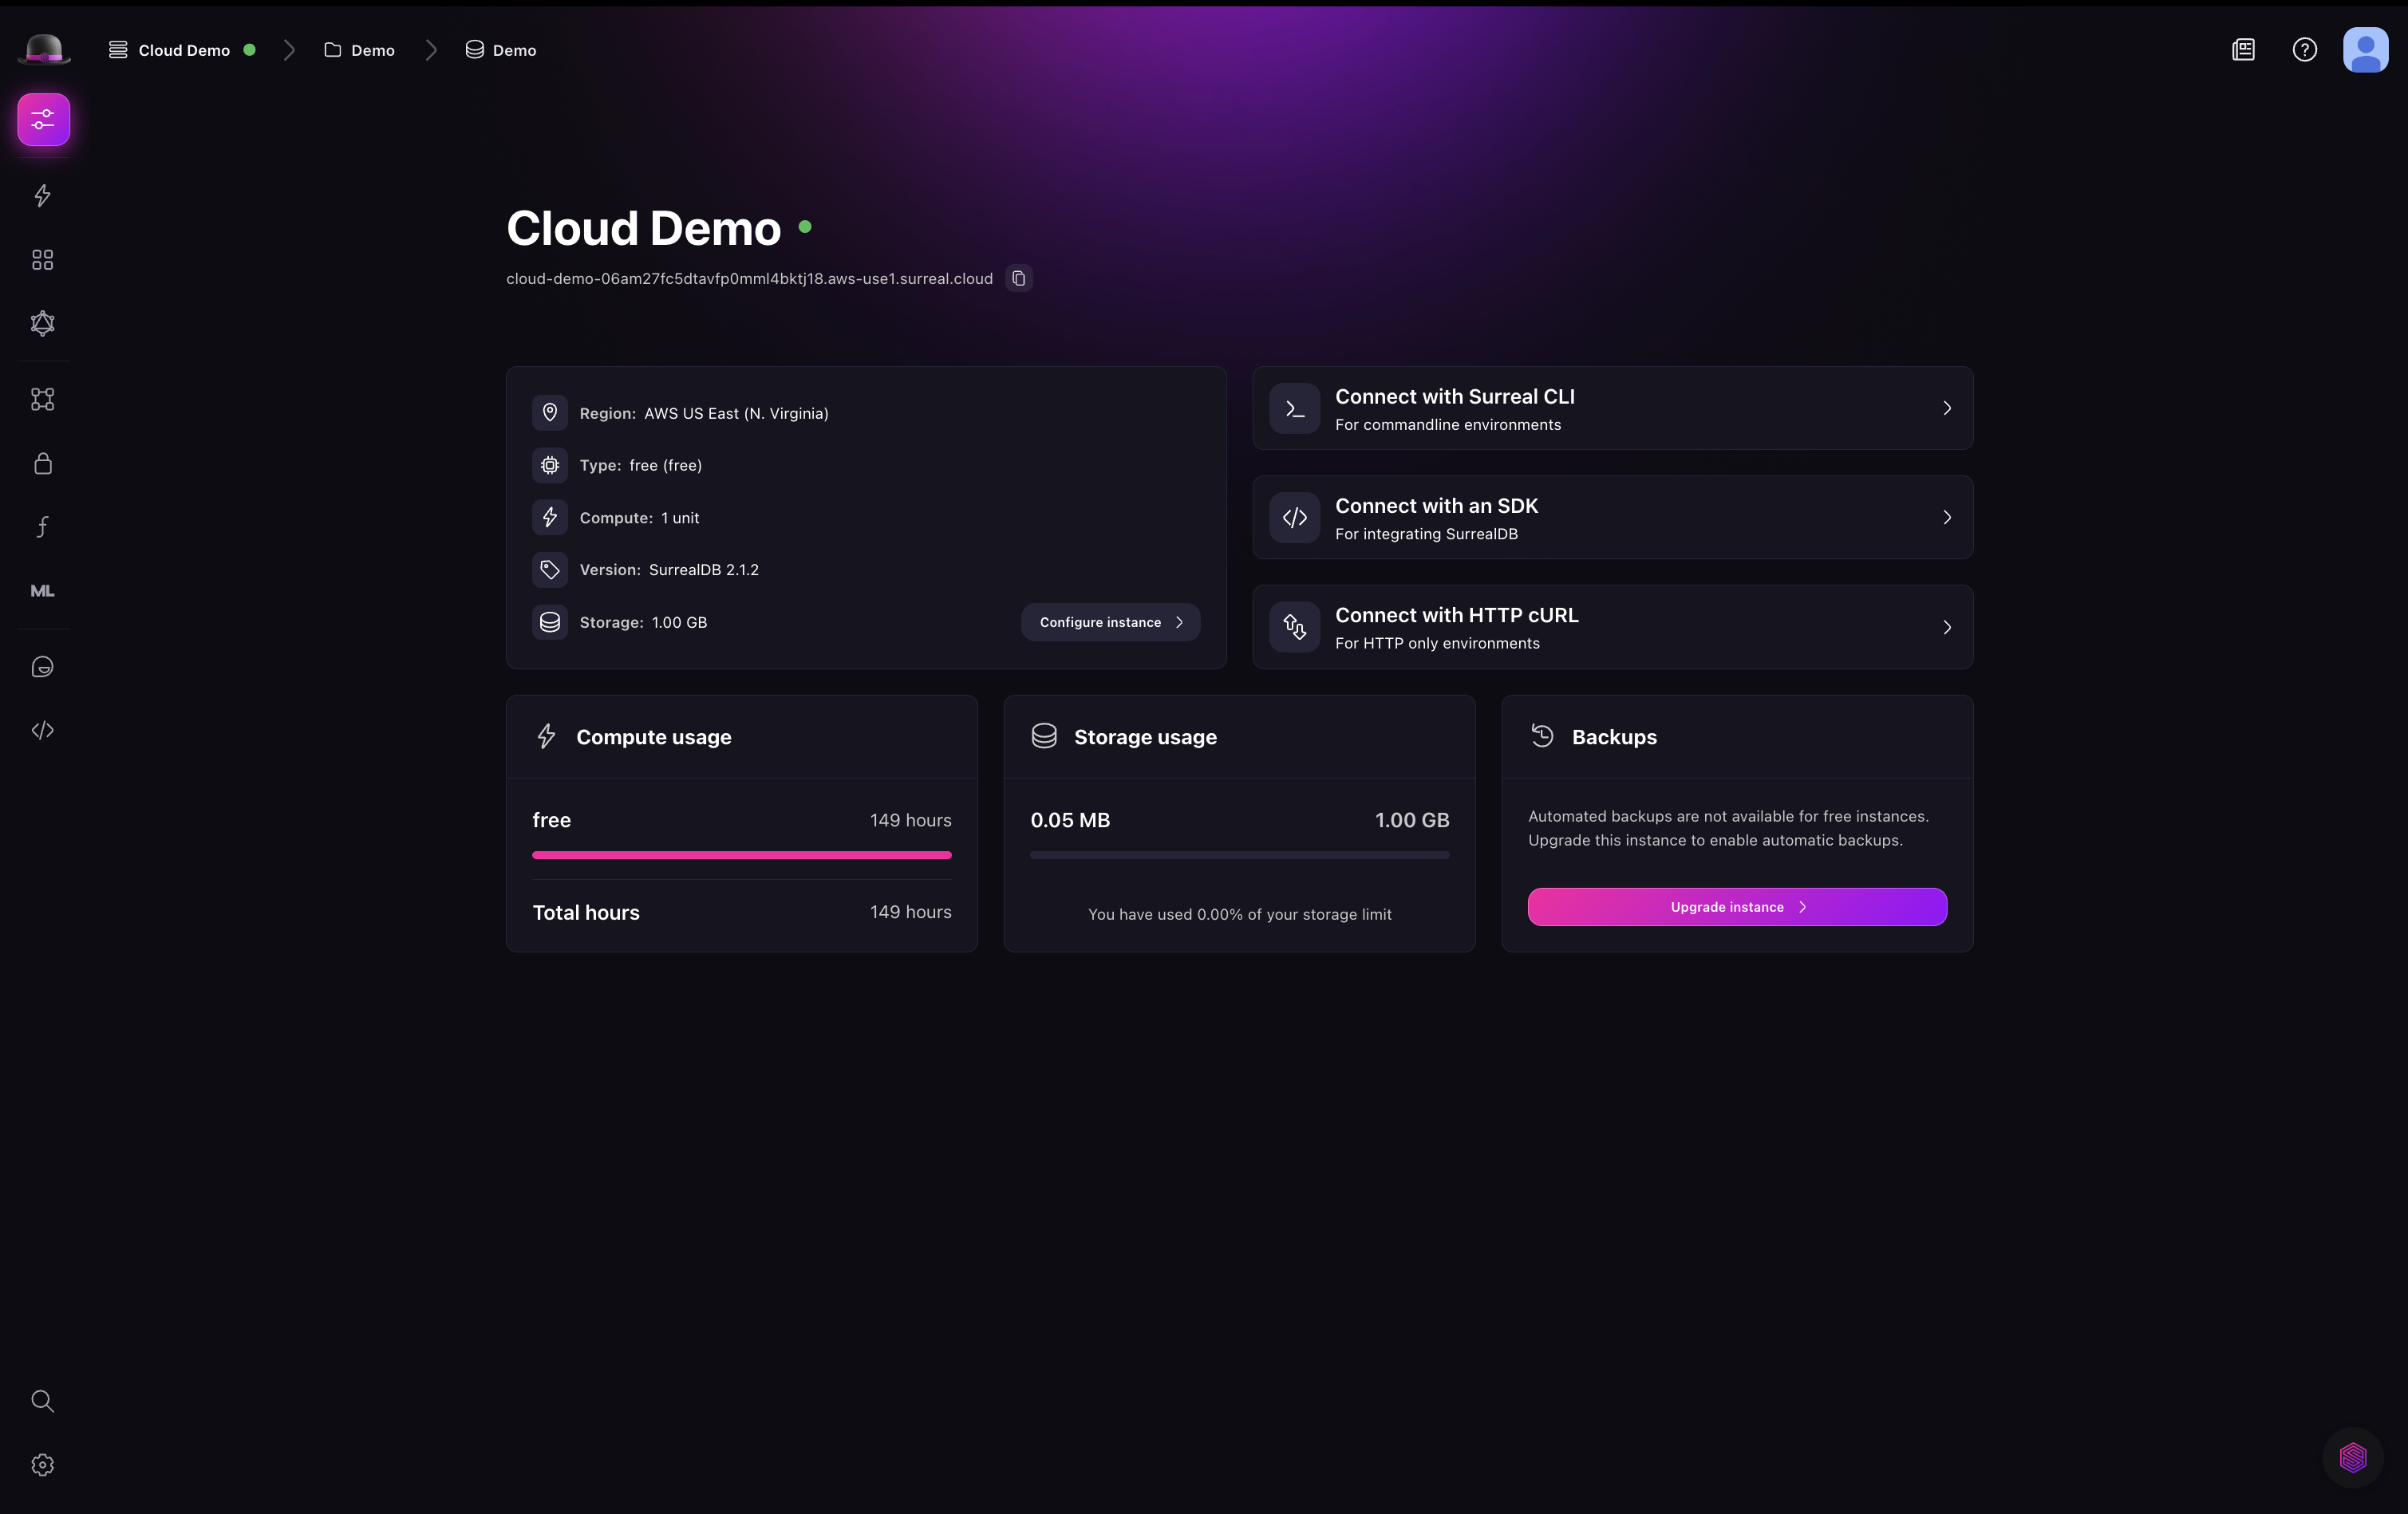Expand the Connect with Surreal CLI card

point(1611,408)
